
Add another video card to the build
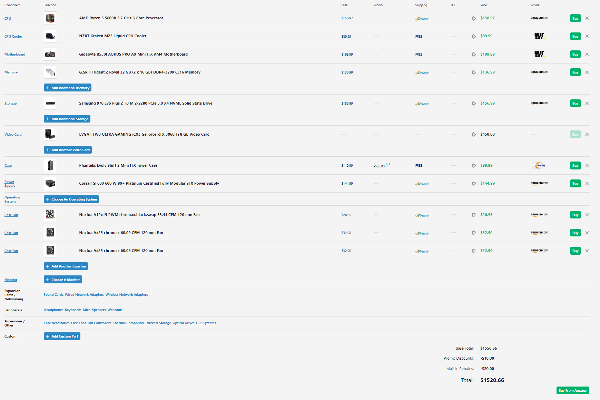coord(68,150)
